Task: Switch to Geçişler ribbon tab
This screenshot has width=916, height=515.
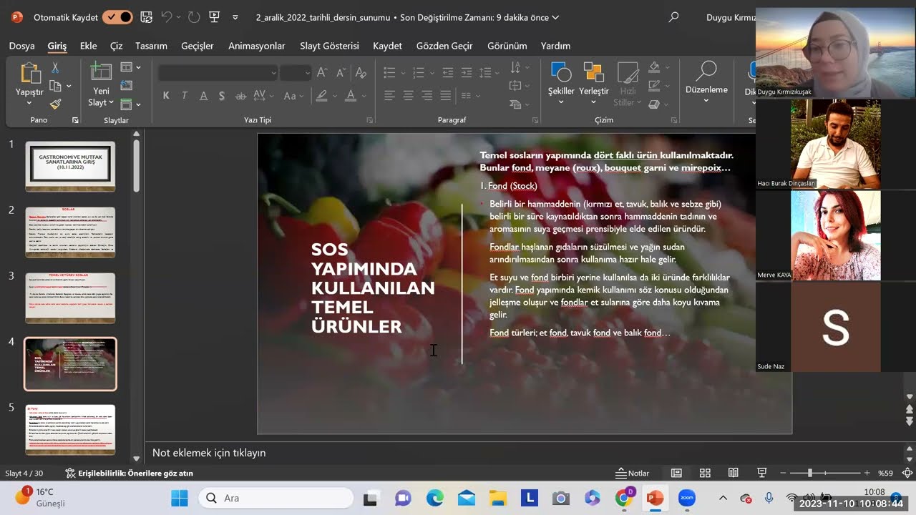Action: (198, 46)
